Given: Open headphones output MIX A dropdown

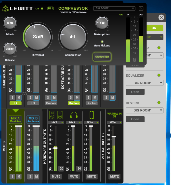Looking at the screenshot, I should pos(74,122).
